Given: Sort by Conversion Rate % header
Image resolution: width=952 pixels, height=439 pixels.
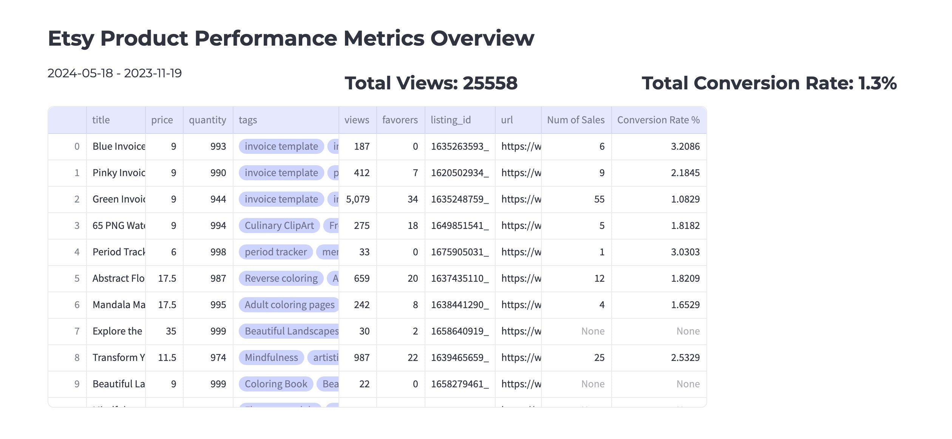Looking at the screenshot, I should click(x=659, y=120).
